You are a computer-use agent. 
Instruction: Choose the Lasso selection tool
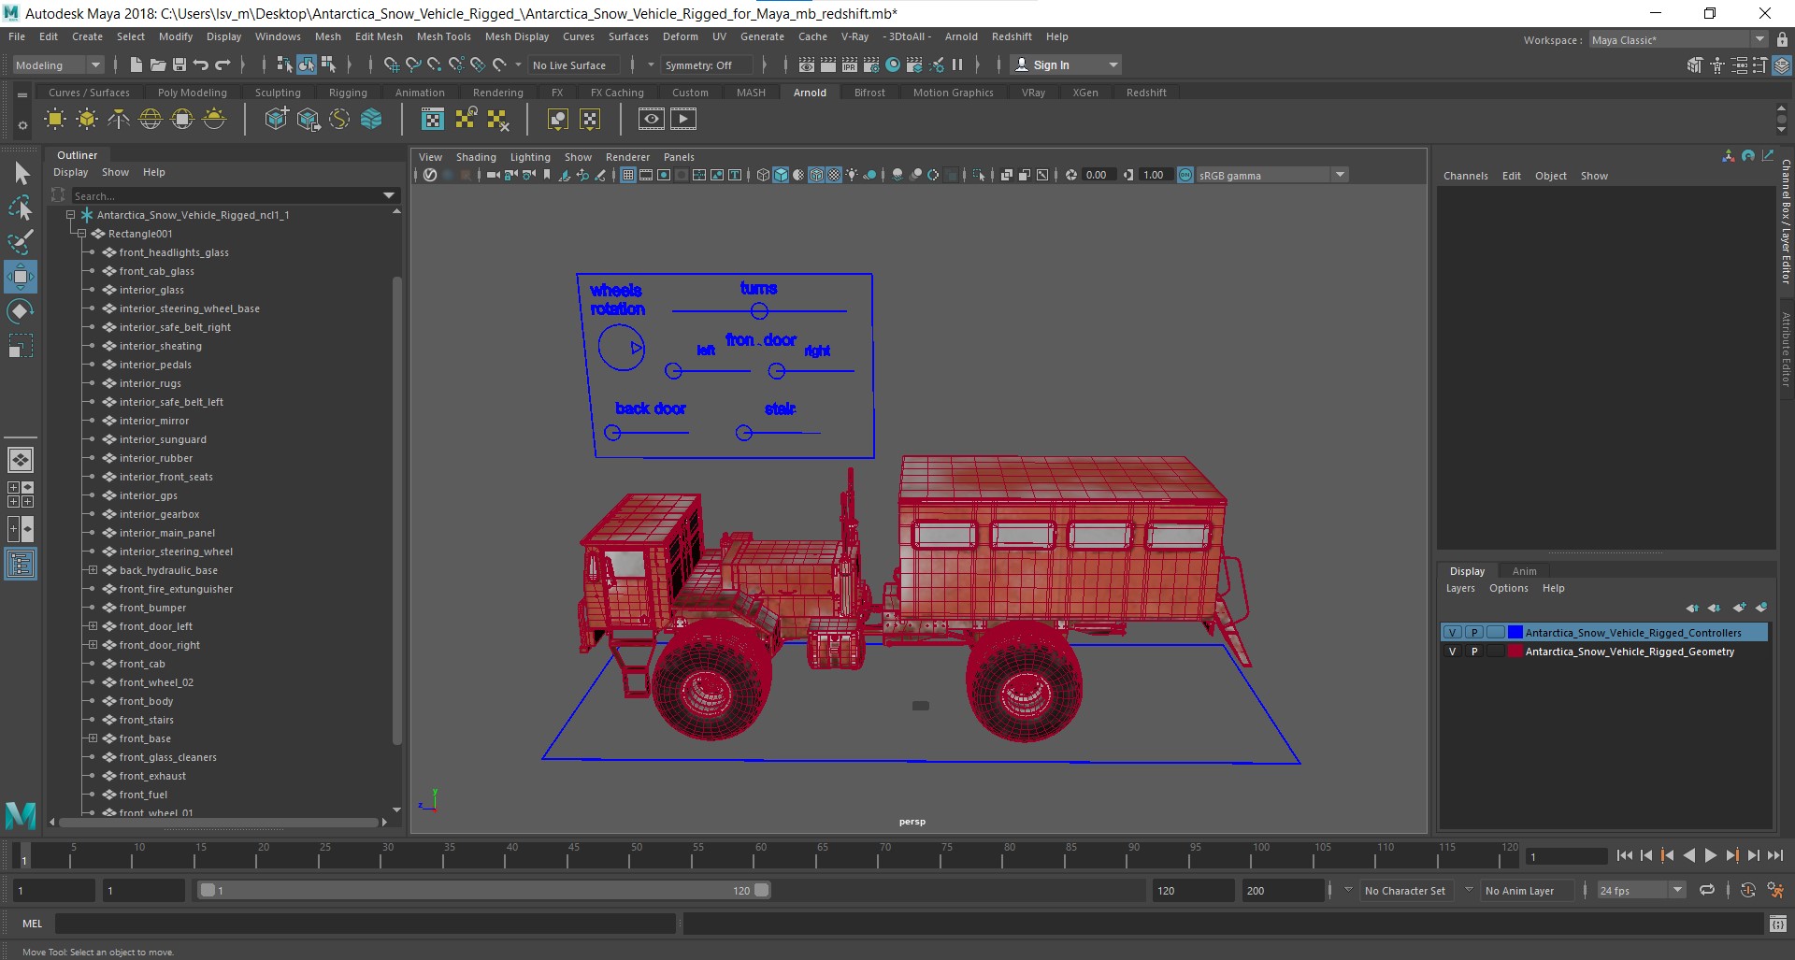click(x=20, y=208)
